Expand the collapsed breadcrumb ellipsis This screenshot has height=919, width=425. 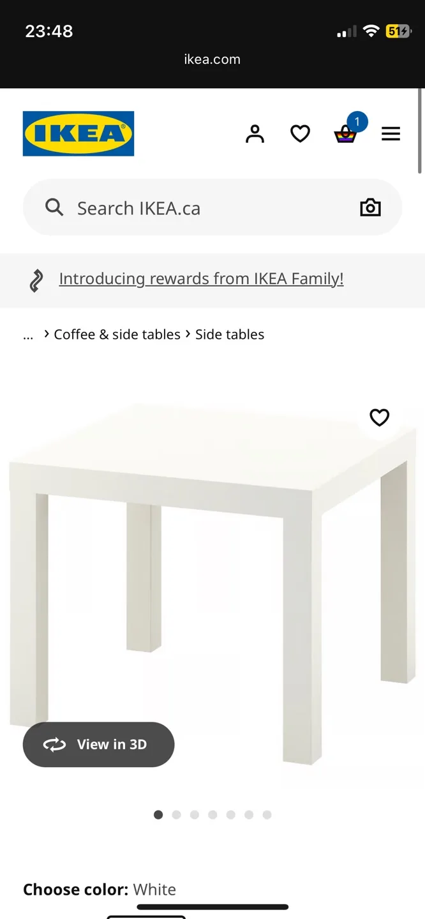pyautogui.click(x=28, y=335)
